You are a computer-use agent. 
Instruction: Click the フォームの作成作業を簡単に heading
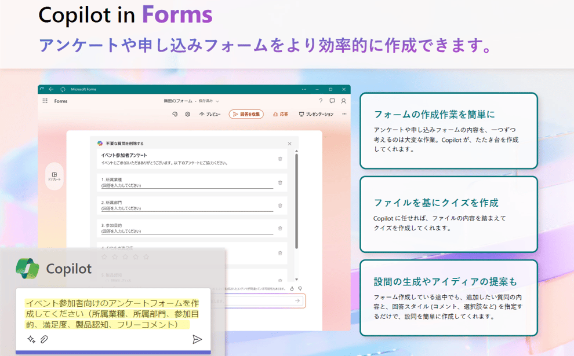pos(434,115)
